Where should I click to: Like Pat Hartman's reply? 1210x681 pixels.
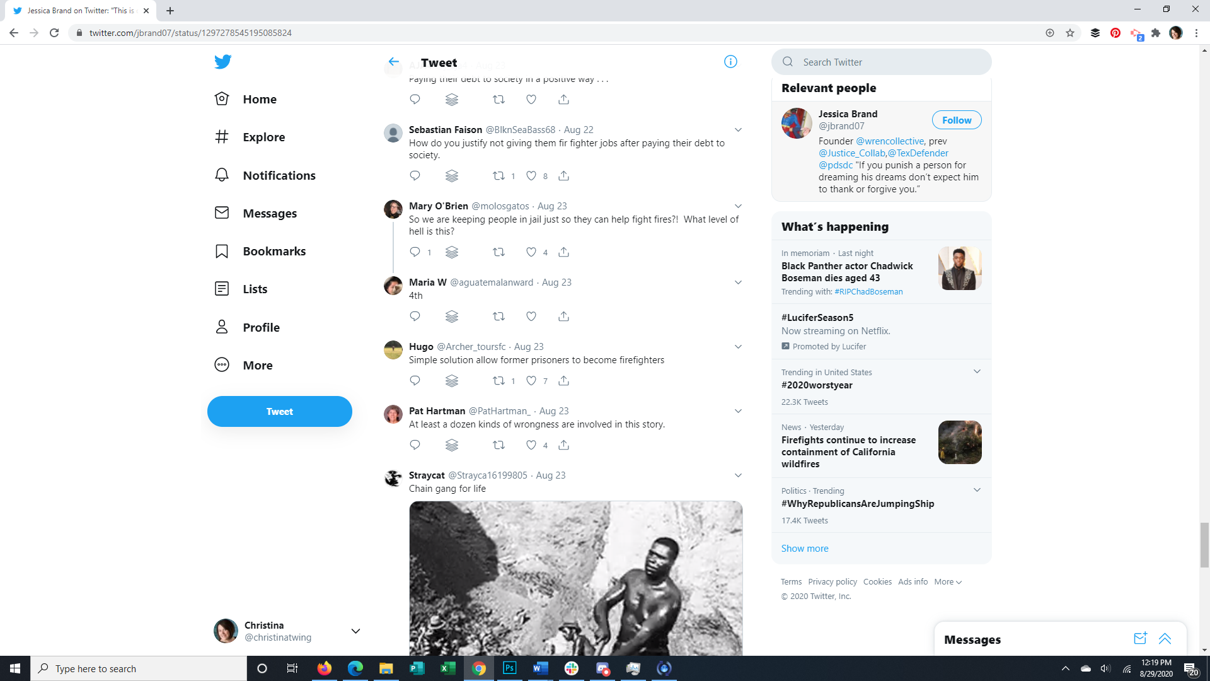tap(531, 445)
